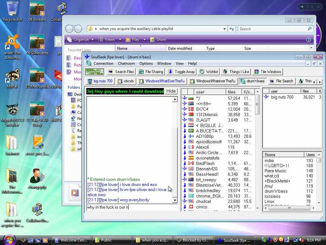Open the CollabnetIn desktop icon
Screen dimensions: 326x245
click(37, 212)
